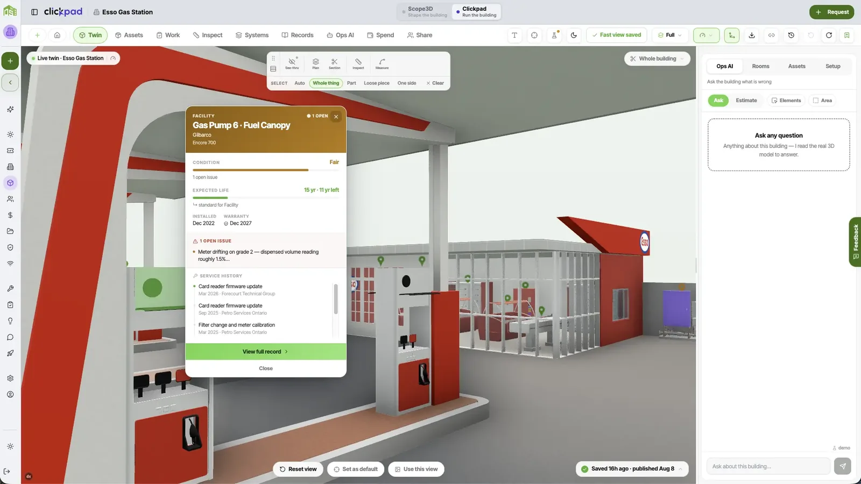Image resolution: width=861 pixels, height=484 pixels.
Task: Set select mode to Whole thing
Action: click(x=326, y=83)
